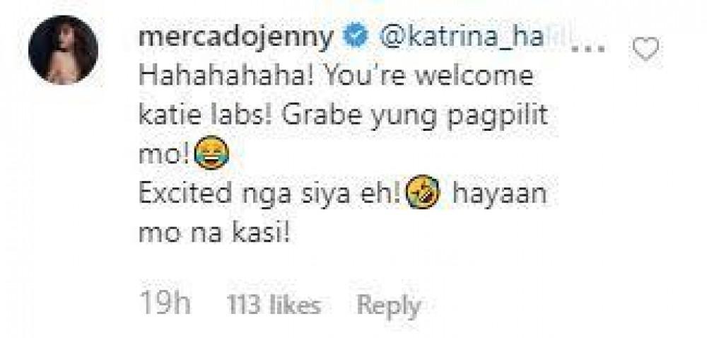Reply to mercadojenny's comment
707x338 pixels.
click(x=389, y=306)
